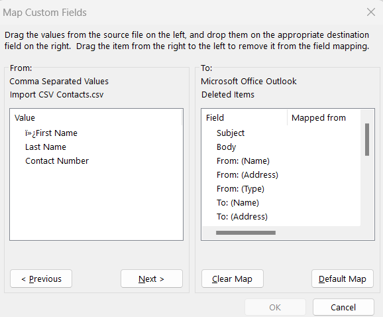Select the Body destination field

coord(226,147)
